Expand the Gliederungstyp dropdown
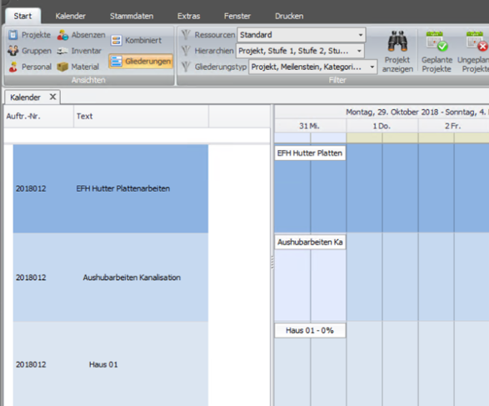 372,67
